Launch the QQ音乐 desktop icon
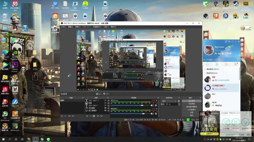This screenshot has width=254, height=142. 85,5
